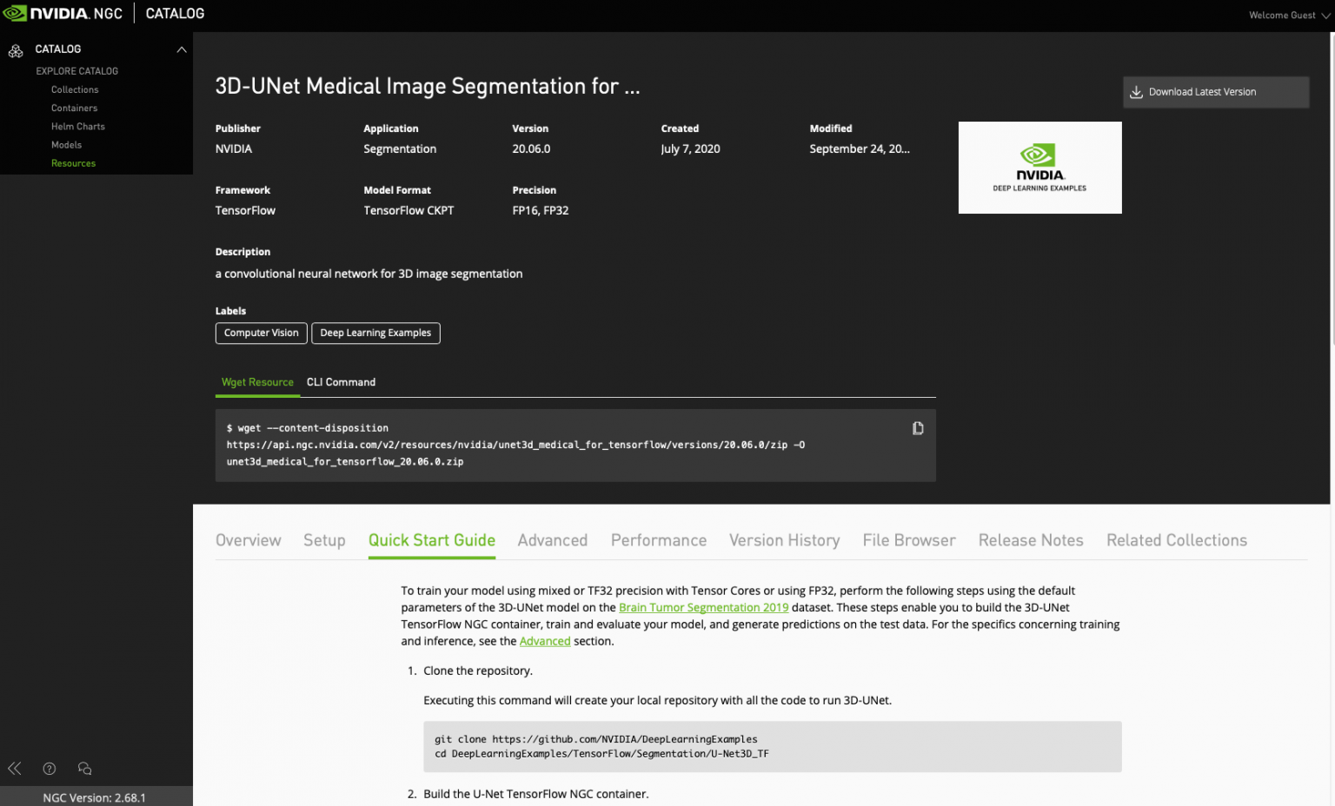Click the Download Latest Version button
Viewport: 1335px width, 806px height.
click(1215, 91)
